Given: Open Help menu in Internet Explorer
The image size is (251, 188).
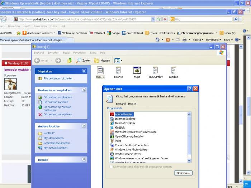Looking at the screenshot, I should (x=63, y=26).
